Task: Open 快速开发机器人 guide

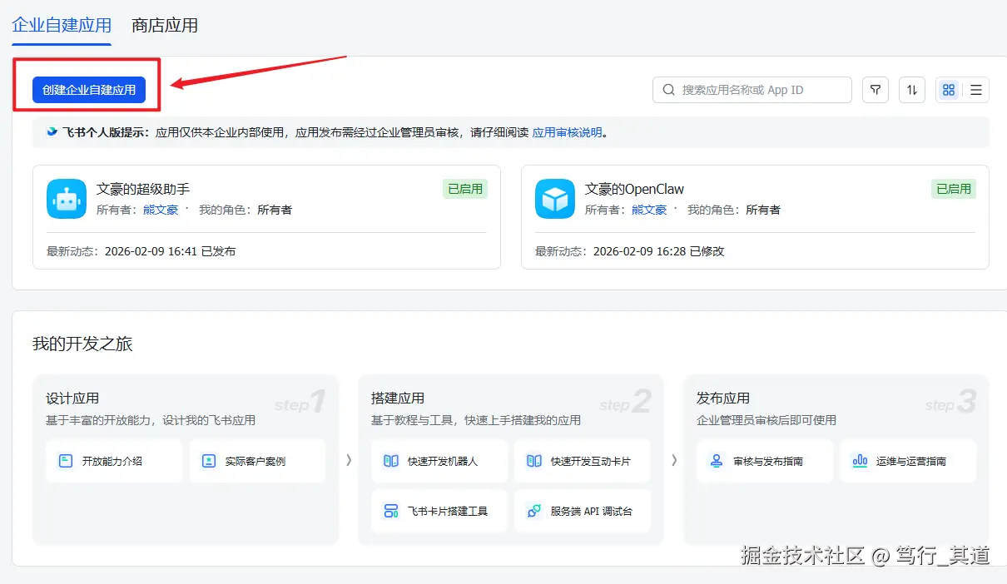Action: point(439,461)
